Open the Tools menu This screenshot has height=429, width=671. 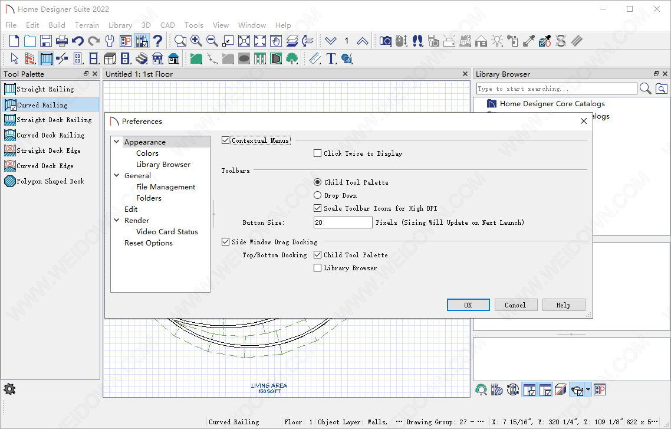(194, 25)
